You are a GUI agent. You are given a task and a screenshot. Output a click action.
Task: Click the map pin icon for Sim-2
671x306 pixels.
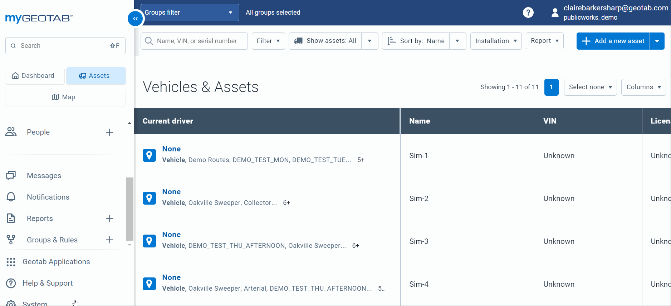(x=149, y=198)
